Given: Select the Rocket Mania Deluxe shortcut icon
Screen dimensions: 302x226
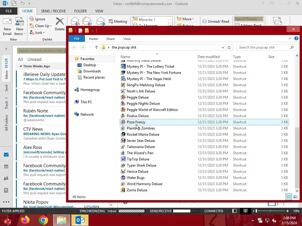Looking at the screenshot, I should 123,134.
